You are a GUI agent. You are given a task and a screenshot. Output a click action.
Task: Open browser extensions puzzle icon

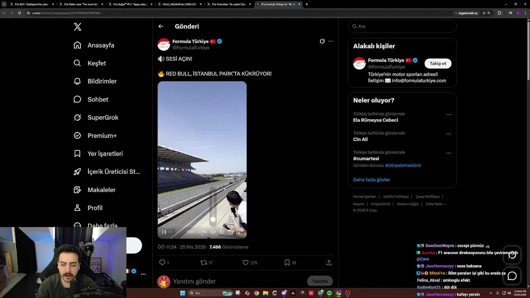(499, 13)
